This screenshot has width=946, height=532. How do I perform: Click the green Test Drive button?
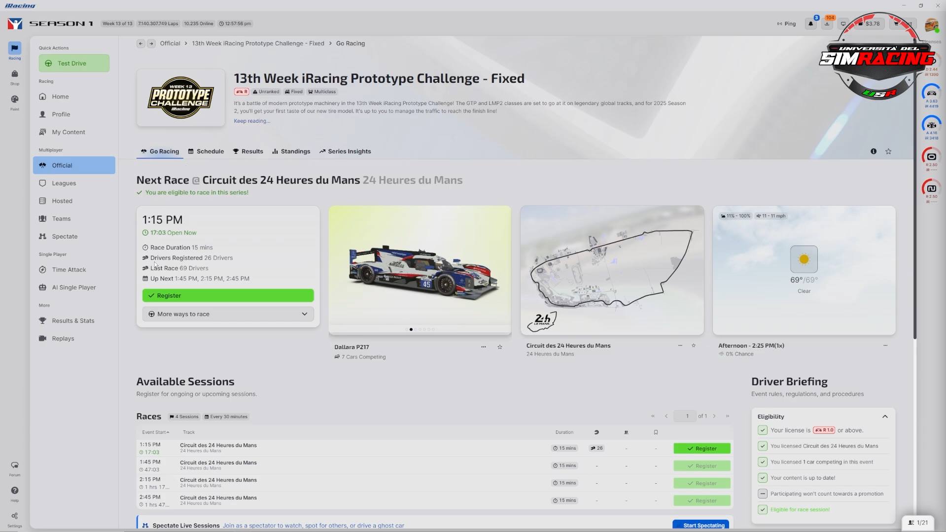74,63
